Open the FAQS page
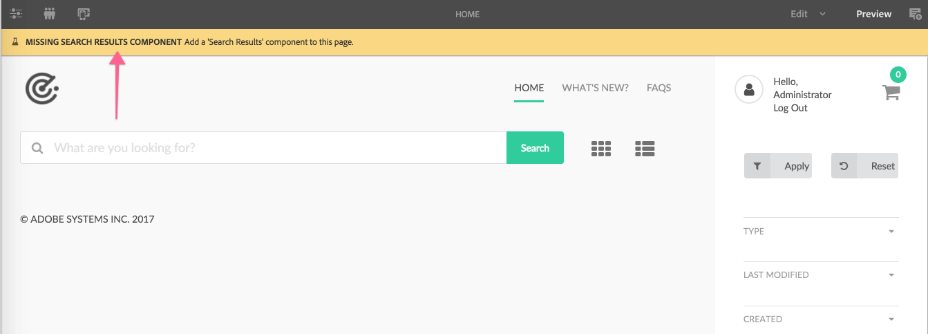Screen dimensions: 928x334 pyautogui.click(x=659, y=88)
